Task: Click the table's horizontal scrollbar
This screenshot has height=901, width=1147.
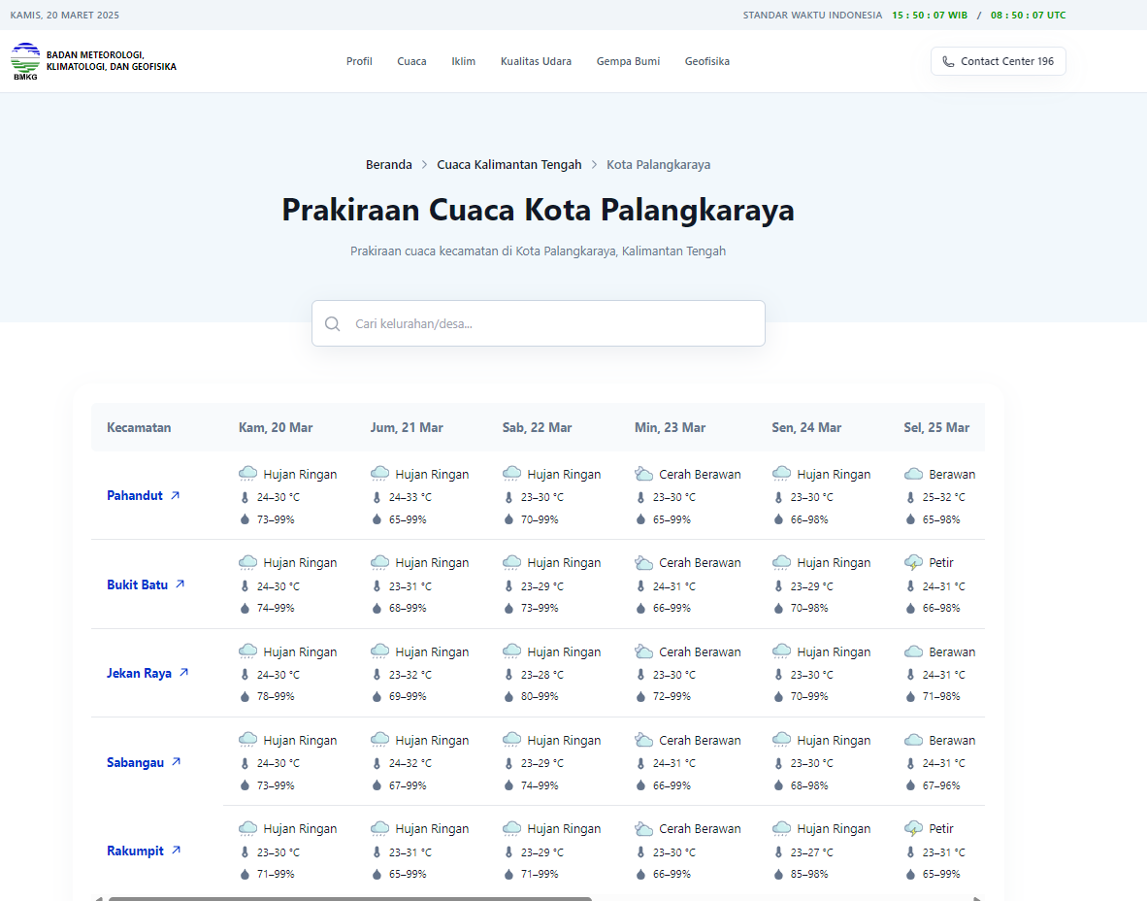Action: [x=349, y=898]
